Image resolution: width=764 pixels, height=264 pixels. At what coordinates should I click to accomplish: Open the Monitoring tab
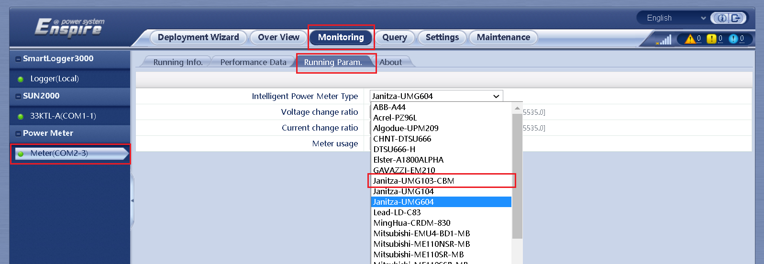[x=341, y=37]
